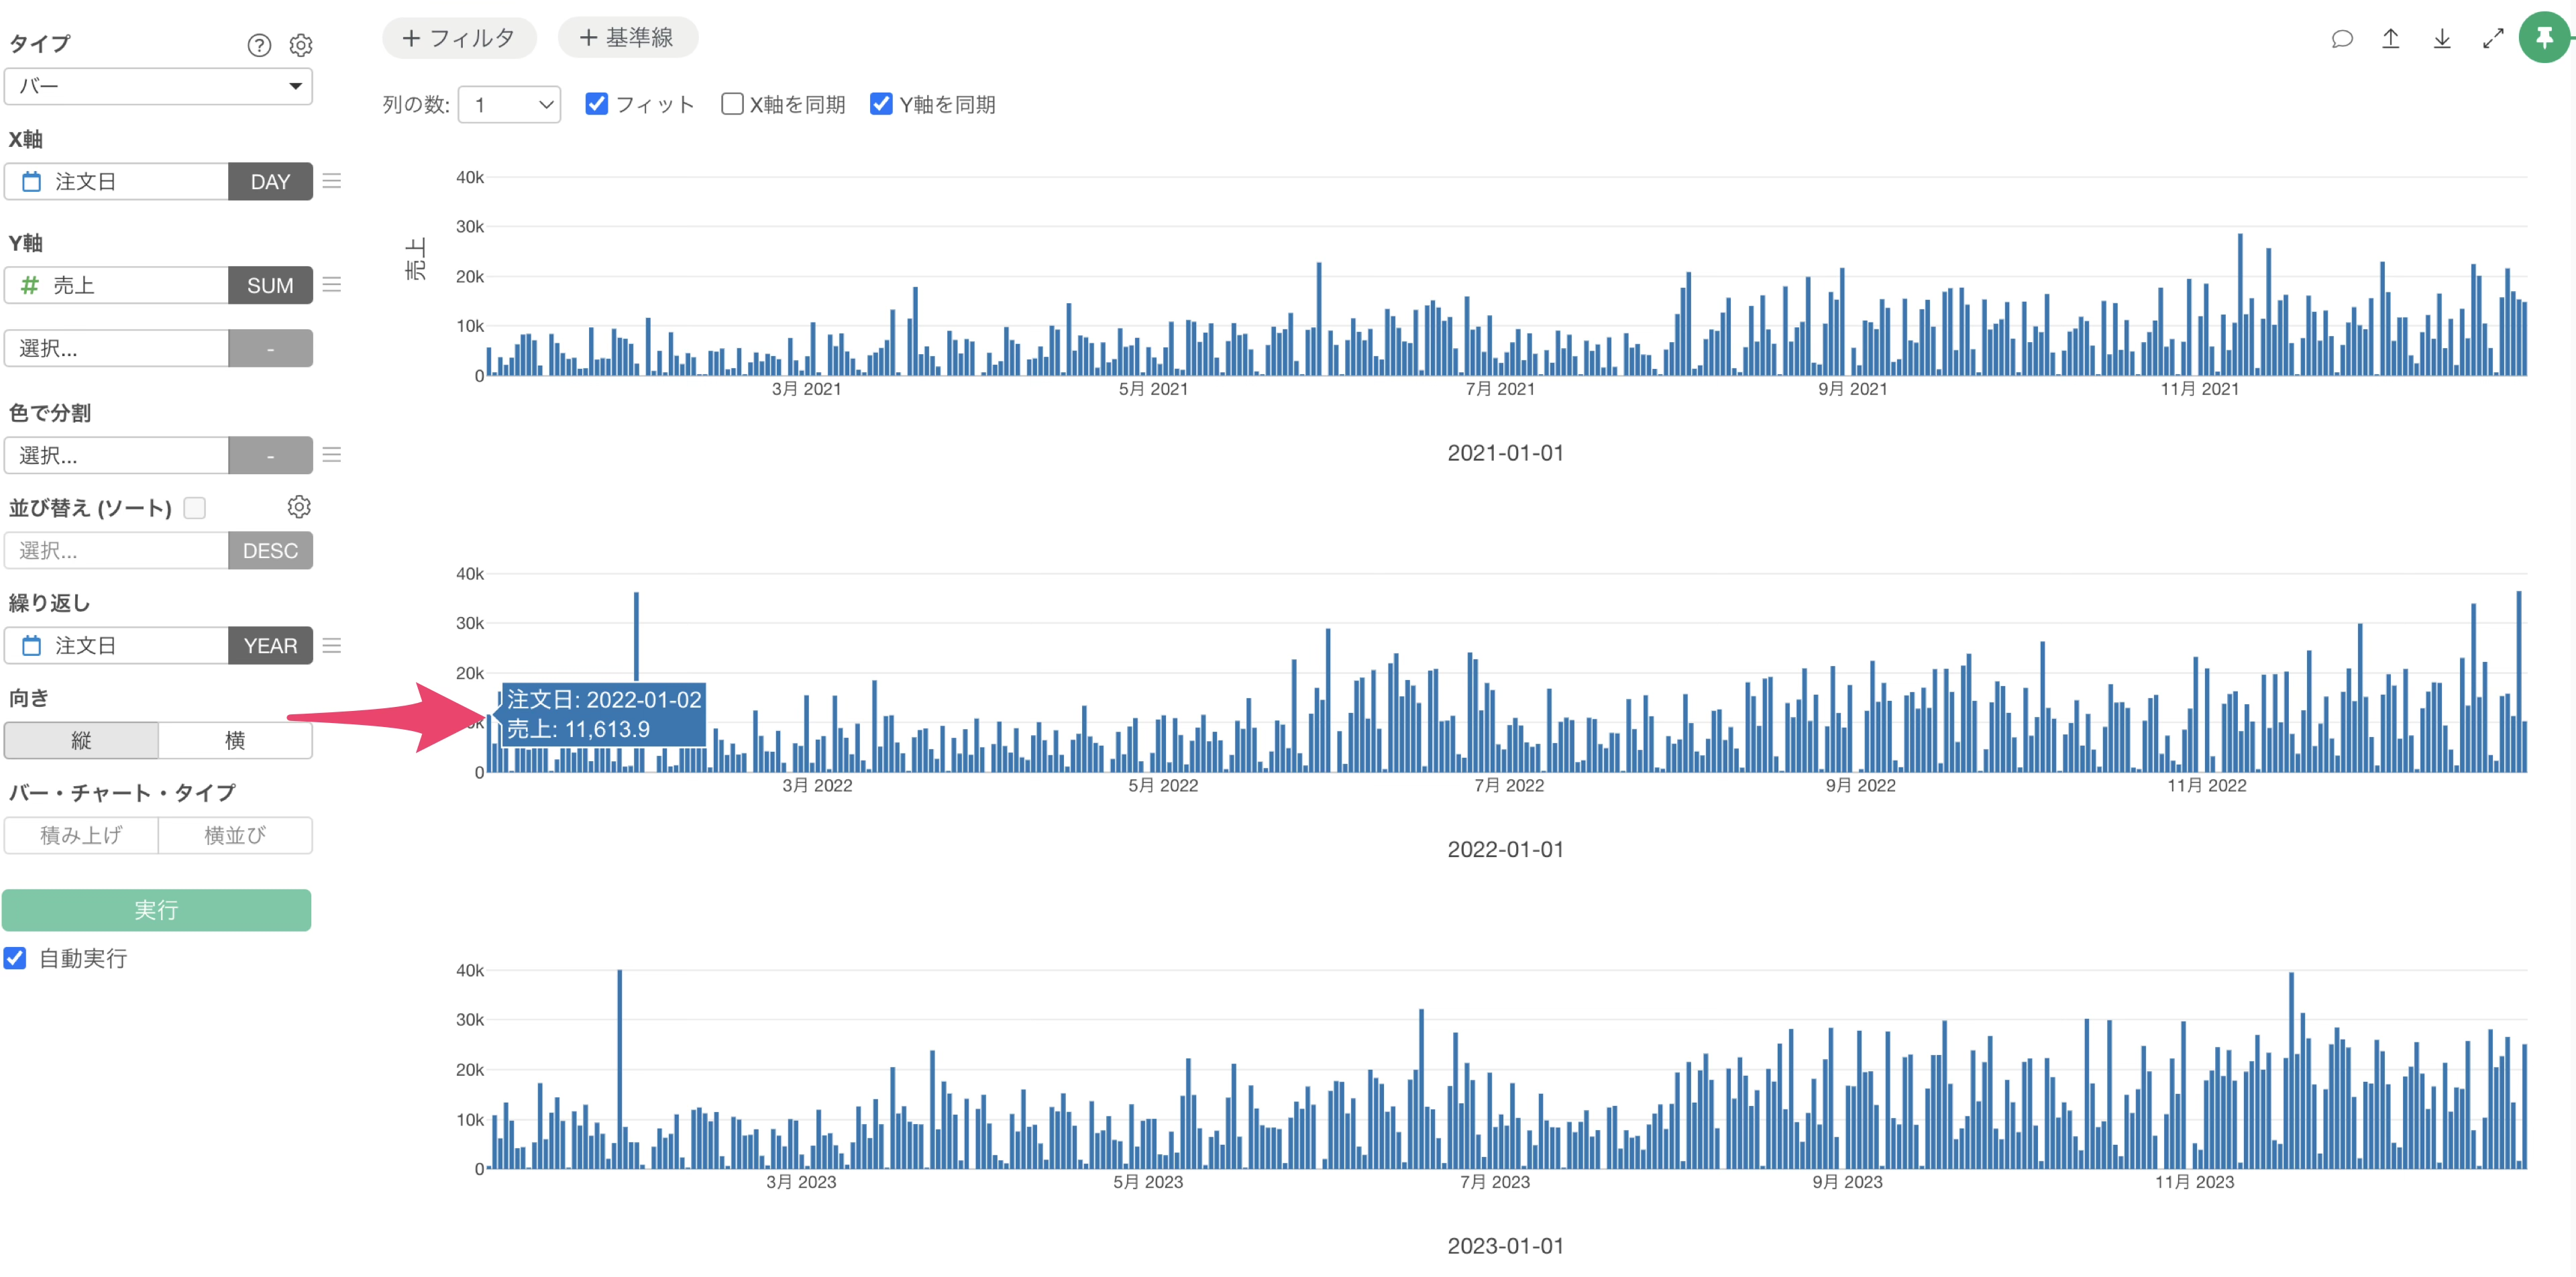Expand chart to fullscreen
This screenshot has width=2576, height=1277.
pos(2493,39)
